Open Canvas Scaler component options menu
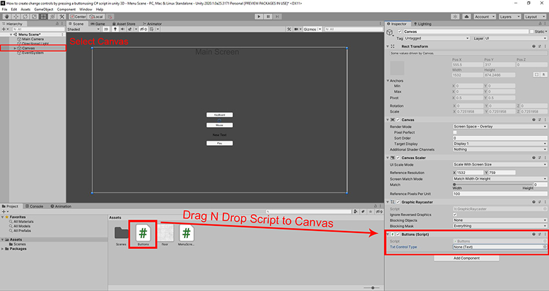Image resolution: width=549 pixels, height=291 pixels. [545, 157]
